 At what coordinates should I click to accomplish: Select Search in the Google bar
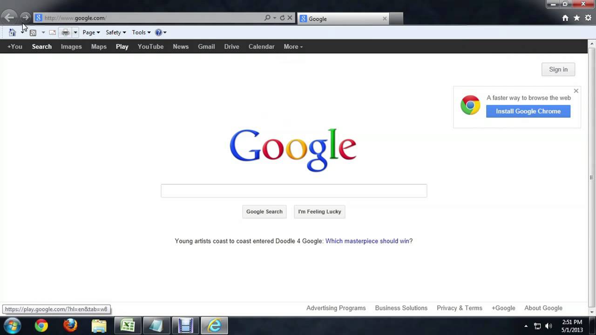(42, 47)
